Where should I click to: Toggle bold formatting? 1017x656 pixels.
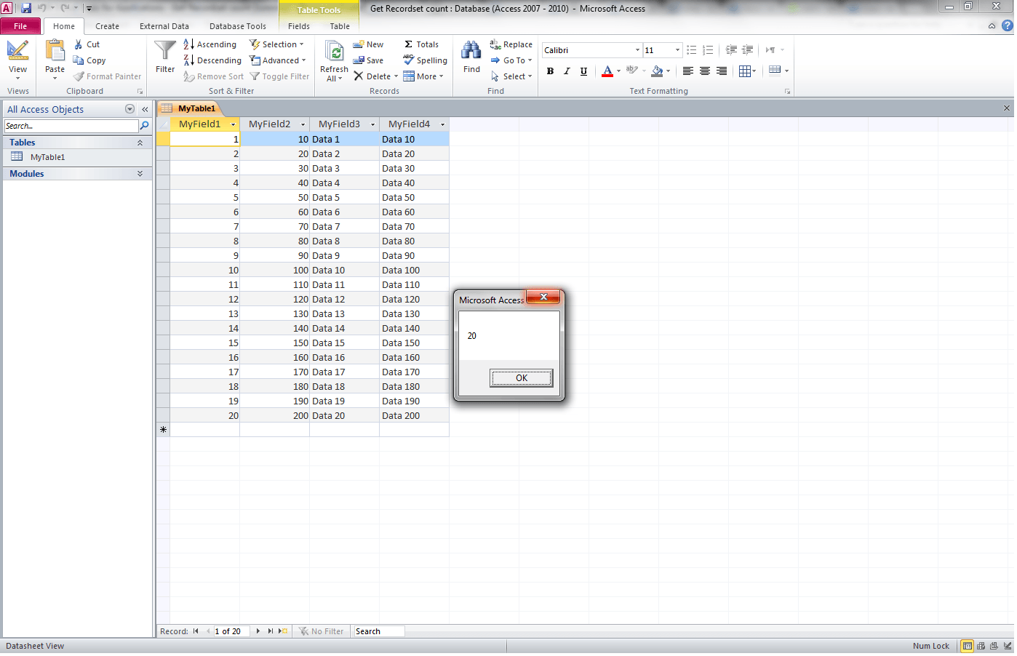(550, 71)
